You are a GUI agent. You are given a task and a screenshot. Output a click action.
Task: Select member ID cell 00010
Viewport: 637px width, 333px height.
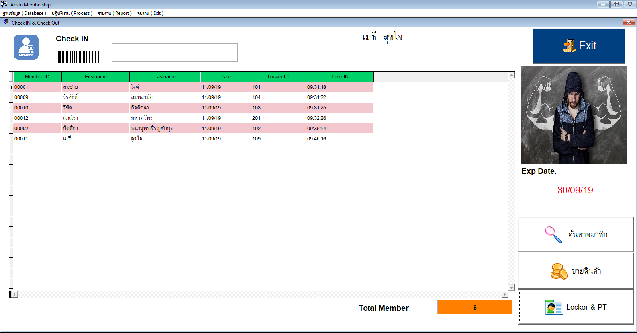coord(37,108)
